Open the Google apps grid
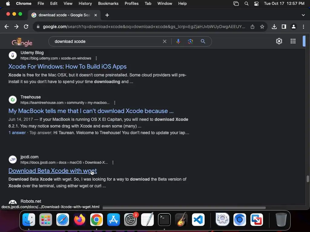 (293, 41)
